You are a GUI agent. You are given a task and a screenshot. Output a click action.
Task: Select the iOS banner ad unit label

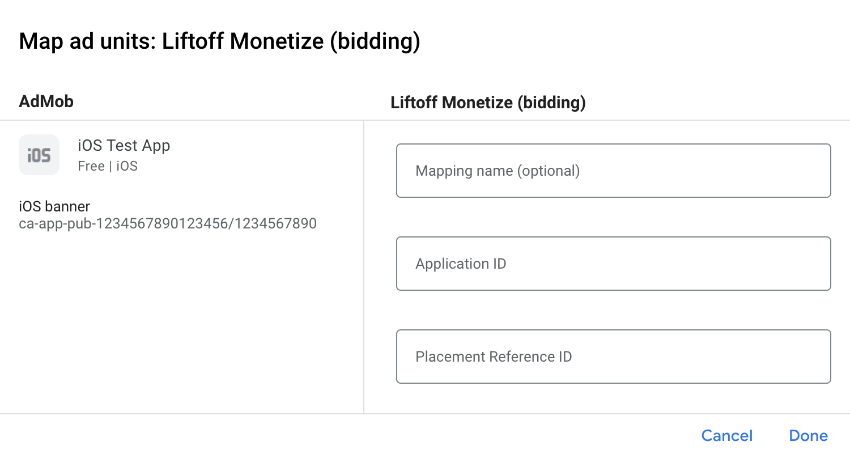point(54,206)
